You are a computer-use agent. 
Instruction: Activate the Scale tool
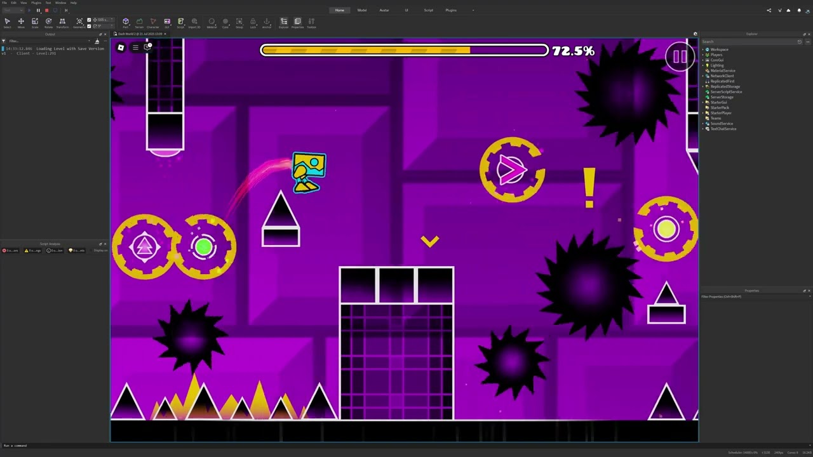tap(35, 23)
